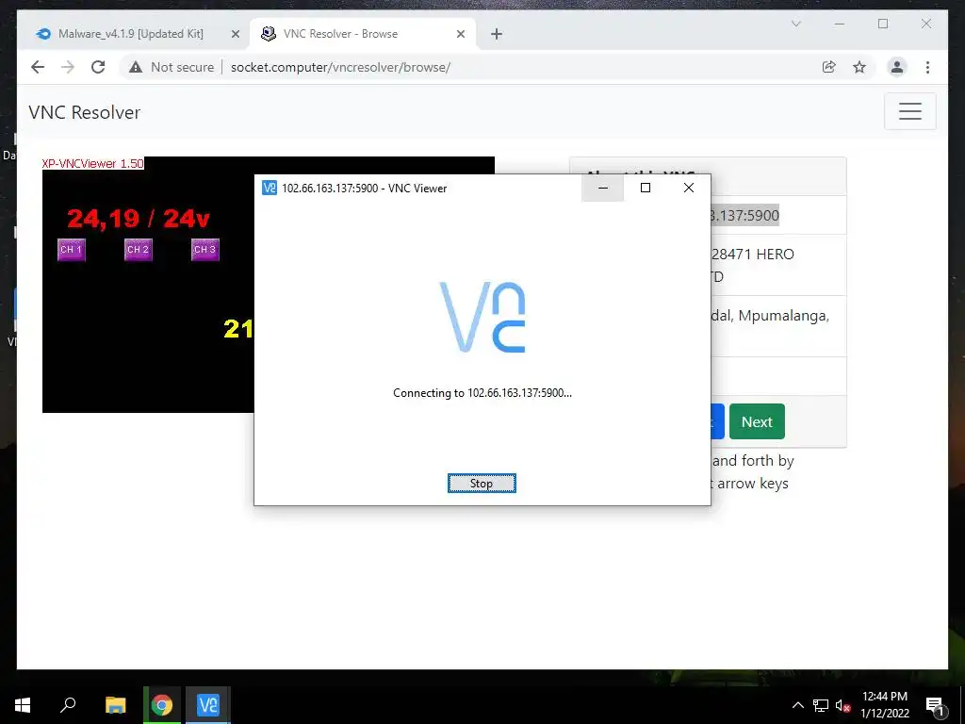Open the muted volume tray icon
The width and height of the screenshot is (965, 724).
842,705
